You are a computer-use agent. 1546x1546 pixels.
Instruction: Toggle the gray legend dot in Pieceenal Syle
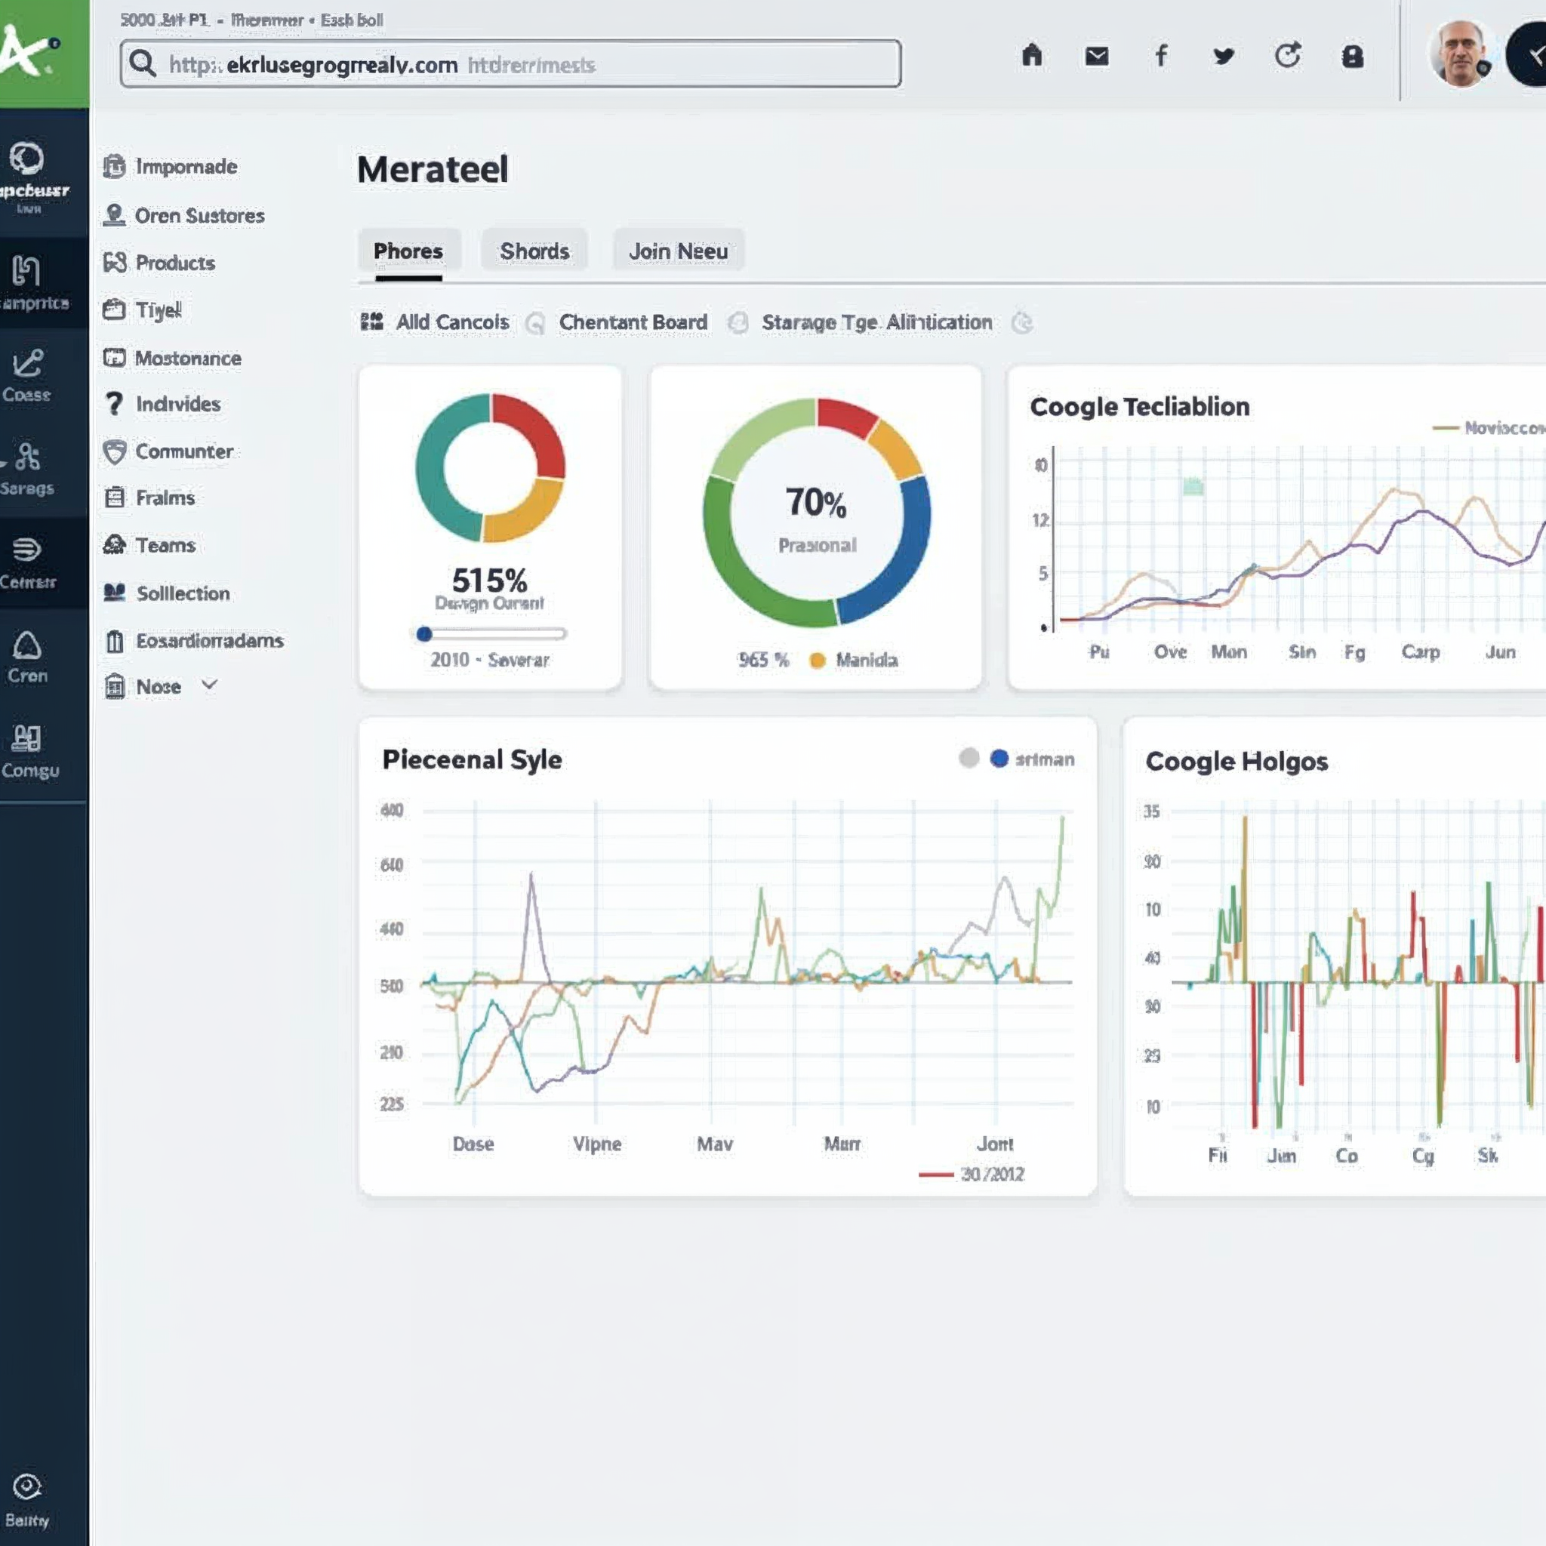coord(969,758)
